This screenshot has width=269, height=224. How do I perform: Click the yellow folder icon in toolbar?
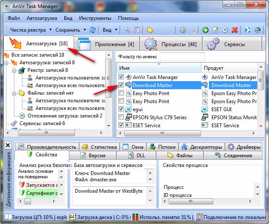(150, 30)
